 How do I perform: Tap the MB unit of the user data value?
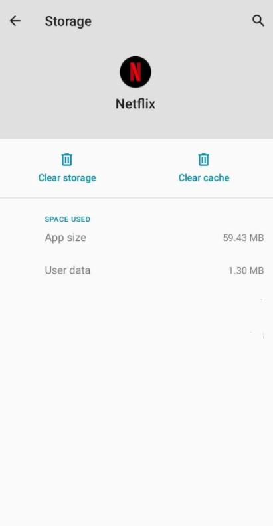(256, 270)
